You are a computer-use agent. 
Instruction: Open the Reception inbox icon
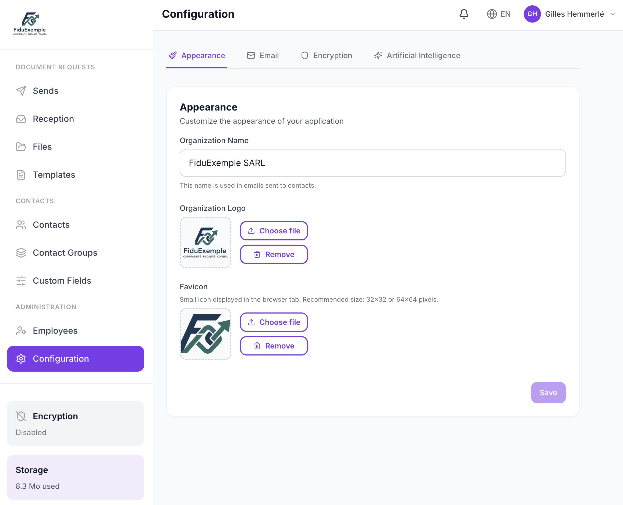tap(20, 119)
